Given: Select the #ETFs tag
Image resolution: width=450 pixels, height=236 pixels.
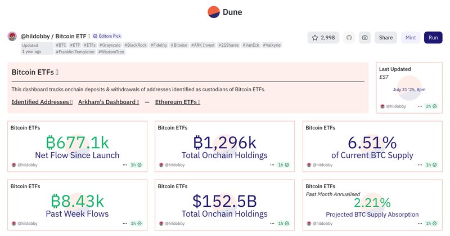Looking at the screenshot, I should 89,45.
